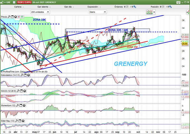The width and height of the screenshot is (190, 134).
Task: Click the list icon beside Posición count
Action: pyautogui.click(x=163, y=7)
